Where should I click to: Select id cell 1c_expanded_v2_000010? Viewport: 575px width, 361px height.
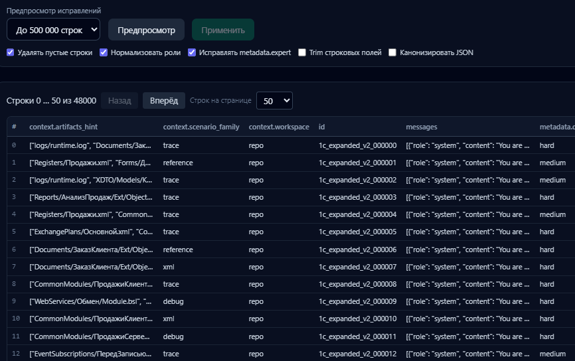pos(357,319)
